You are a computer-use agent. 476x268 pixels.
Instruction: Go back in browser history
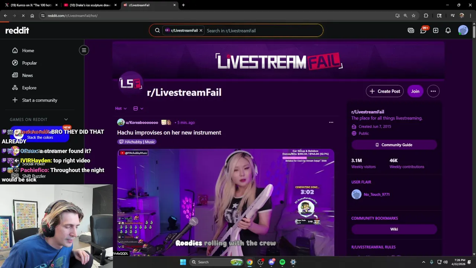pos(5,16)
